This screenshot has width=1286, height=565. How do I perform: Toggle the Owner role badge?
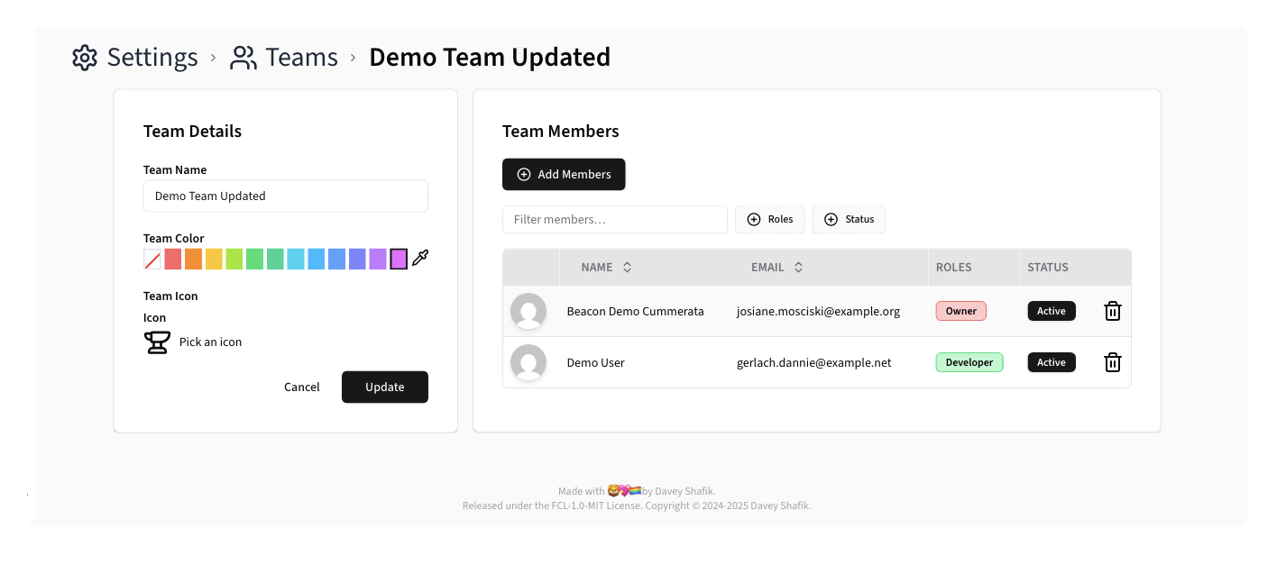[x=960, y=310]
